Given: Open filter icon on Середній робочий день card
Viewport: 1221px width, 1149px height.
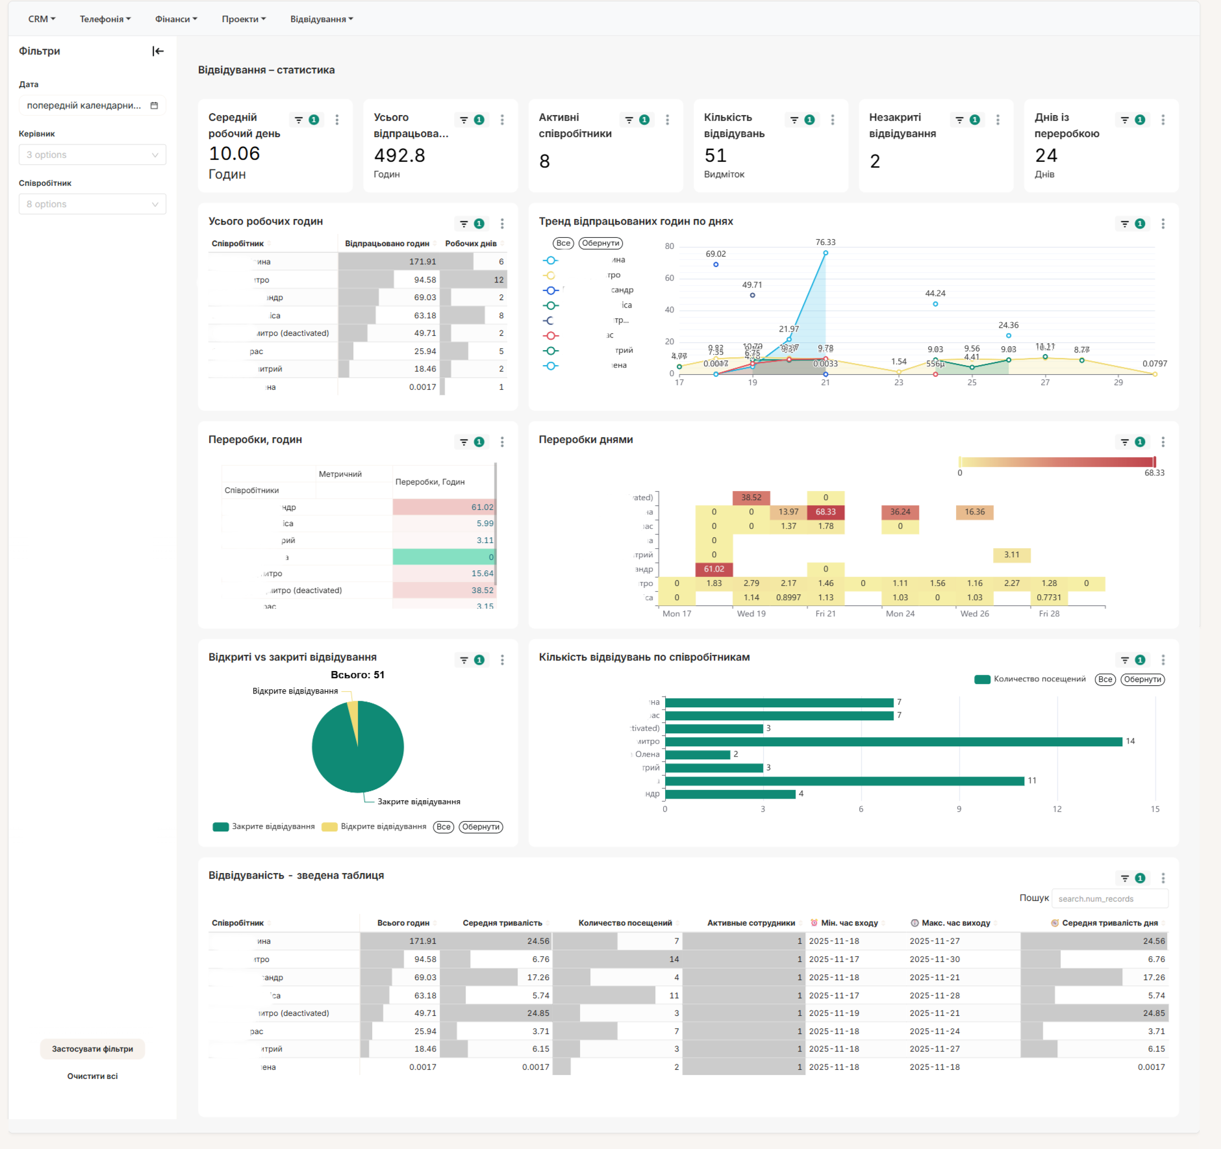Looking at the screenshot, I should 299,120.
